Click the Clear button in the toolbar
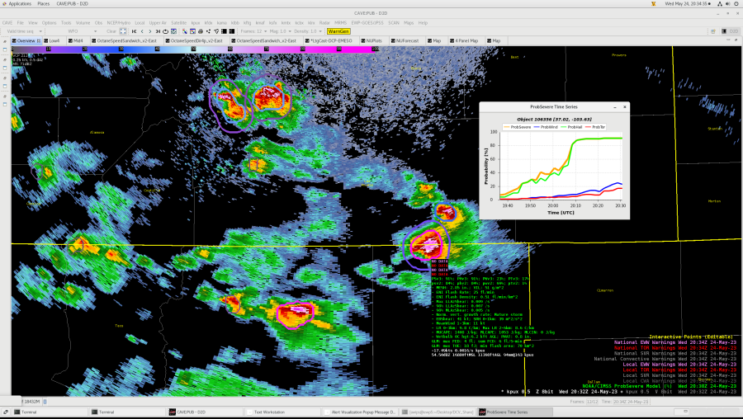743x419 pixels. coord(111,31)
